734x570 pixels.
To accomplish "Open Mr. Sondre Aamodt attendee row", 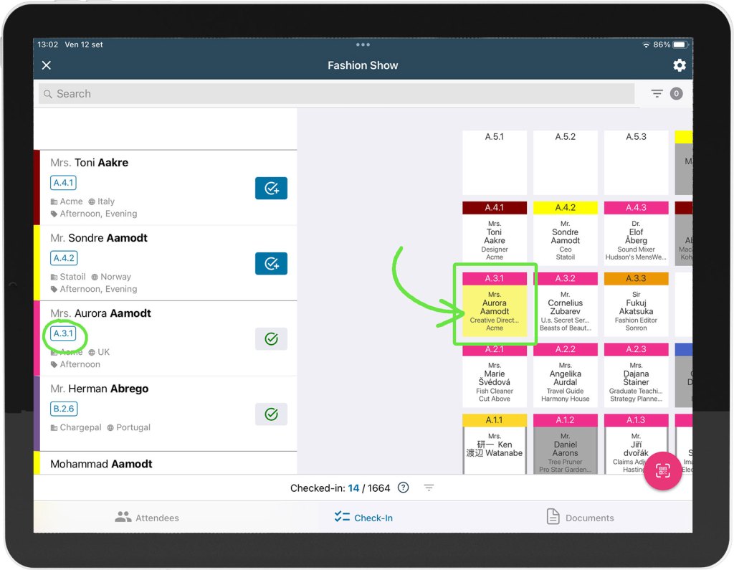I will (166, 263).
